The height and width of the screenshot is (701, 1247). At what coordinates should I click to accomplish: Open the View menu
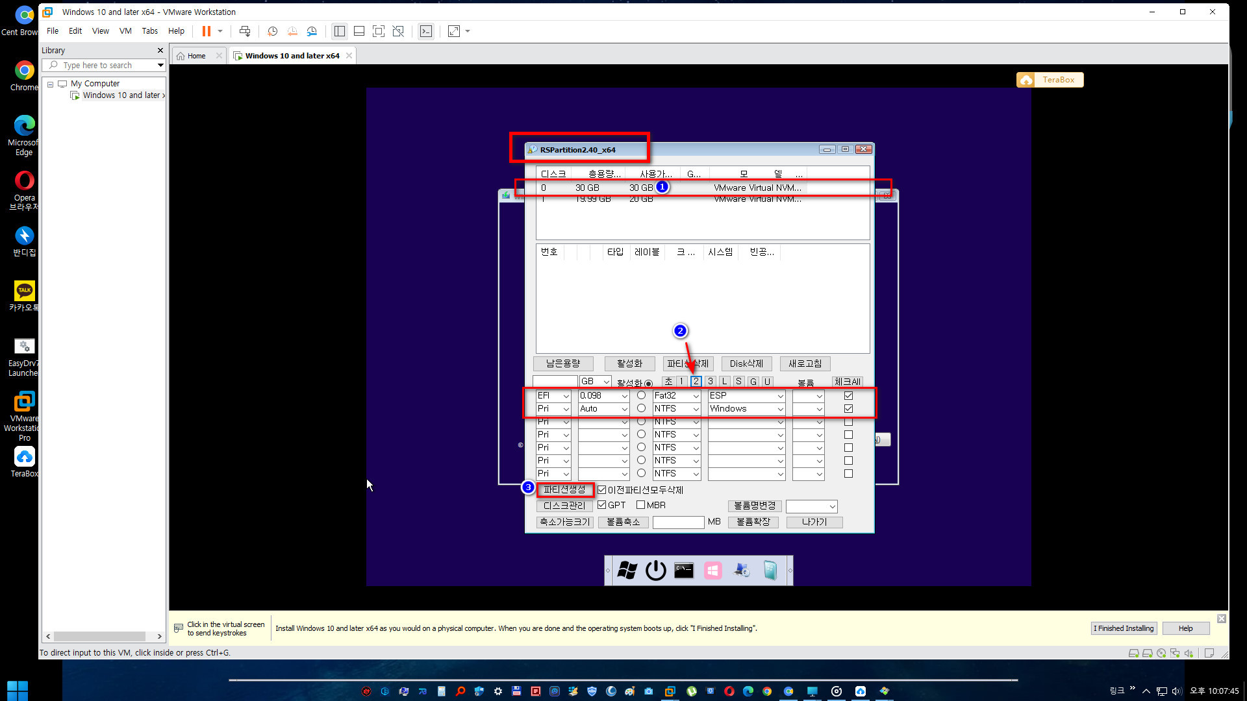tap(101, 31)
